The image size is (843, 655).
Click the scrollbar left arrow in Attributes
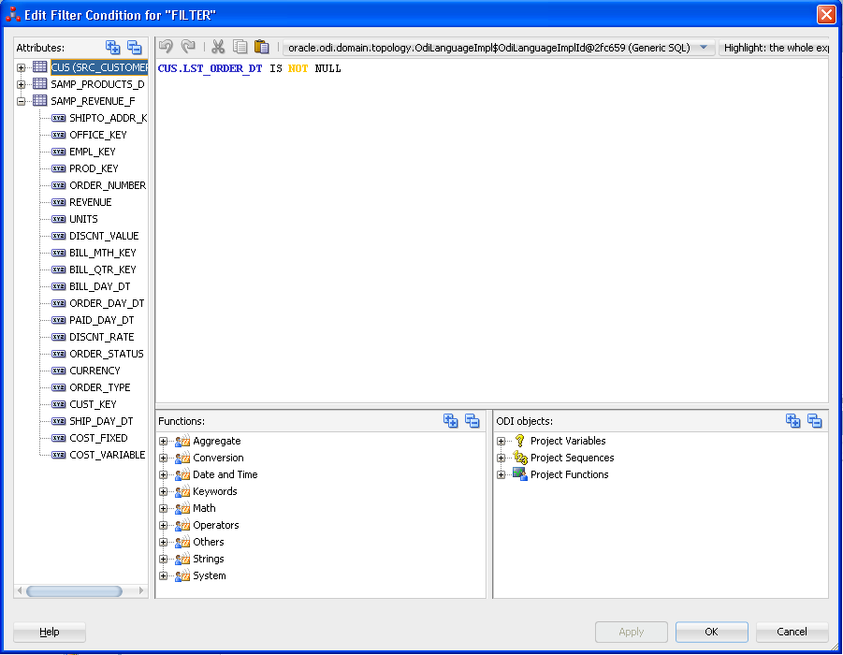[20, 591]
